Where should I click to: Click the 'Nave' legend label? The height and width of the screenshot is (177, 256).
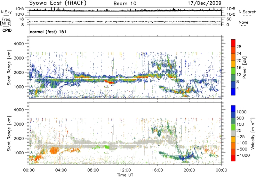(x=244, y=22)
